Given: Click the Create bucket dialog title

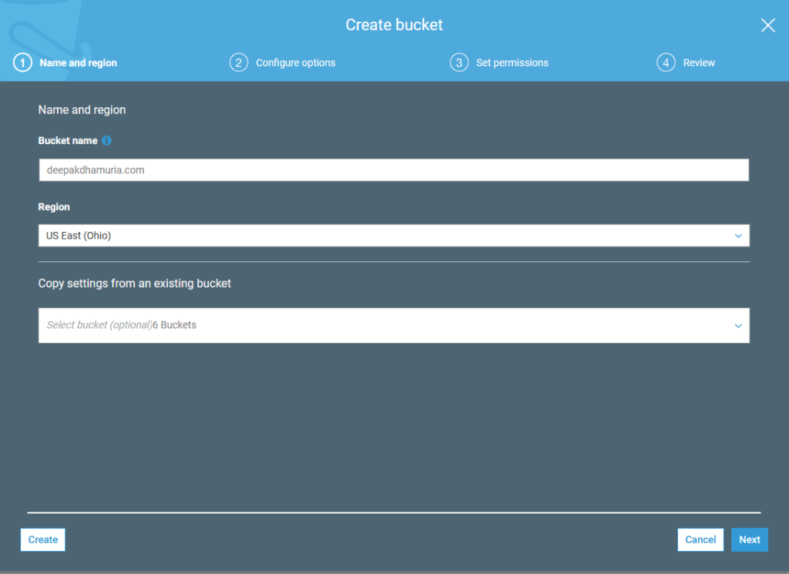Looking at the screenshot, I should pyautogui.click(x=394, y=25).
